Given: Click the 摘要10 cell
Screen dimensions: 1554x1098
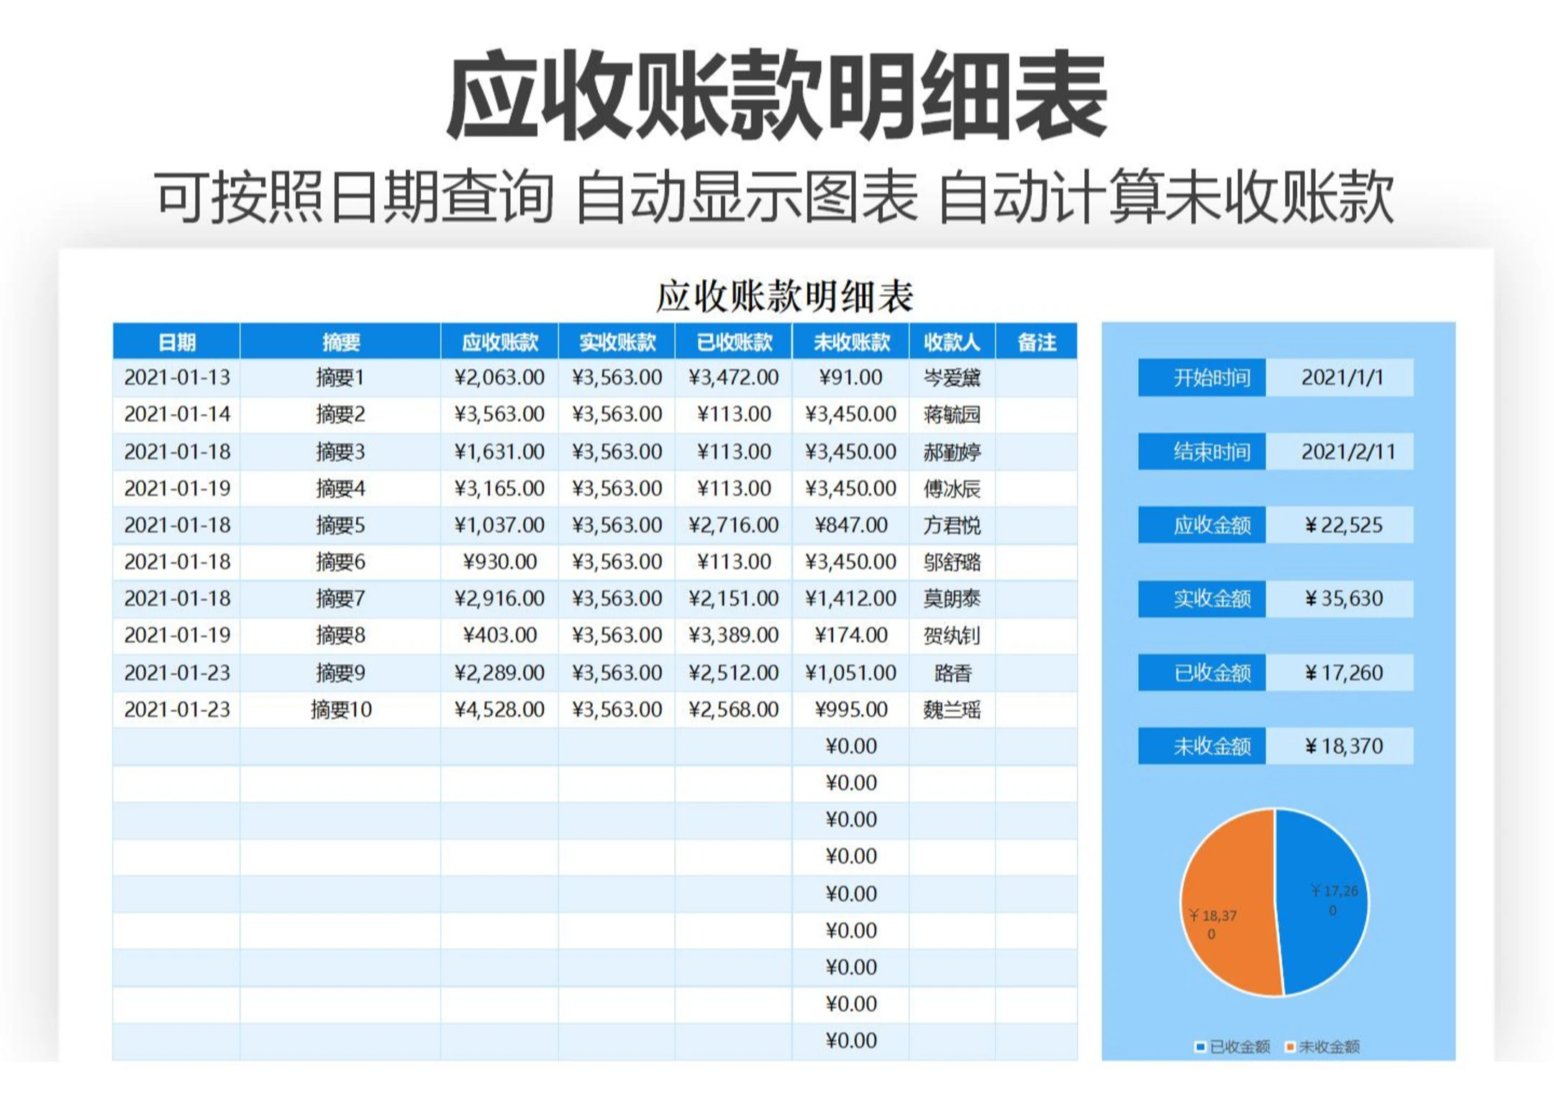Looking at the screenshot, I should coord(340,710).
